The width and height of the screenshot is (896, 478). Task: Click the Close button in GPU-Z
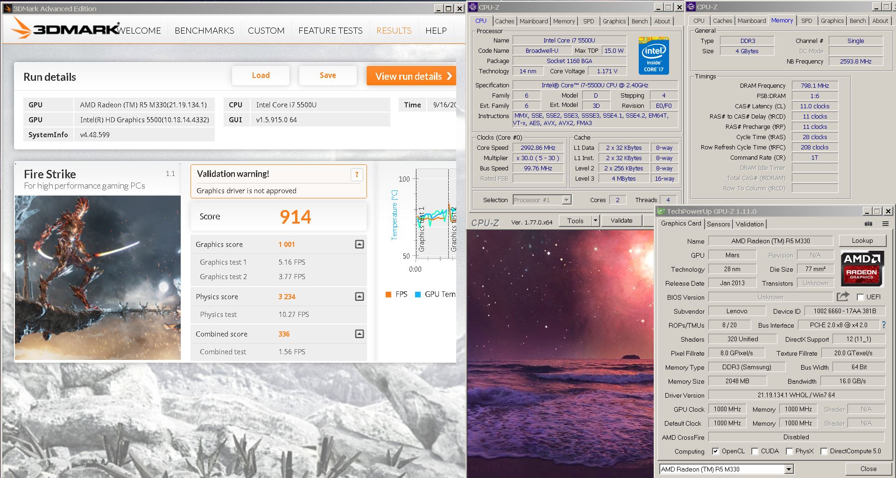[x=868, y=469]
